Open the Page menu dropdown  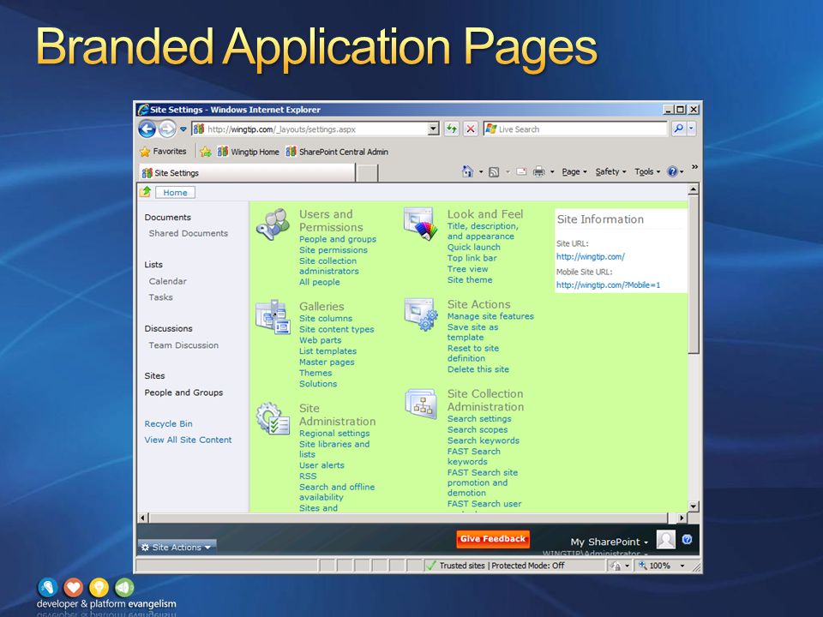574,171
